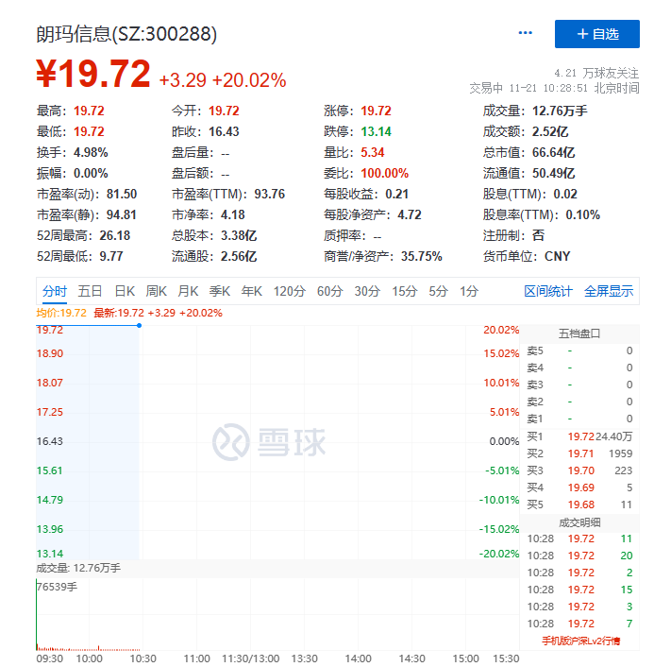Image resolution: width=654 pixels, height=667 pixels.
Task: Click the 76539手 volume label
Action: [57, 587]
